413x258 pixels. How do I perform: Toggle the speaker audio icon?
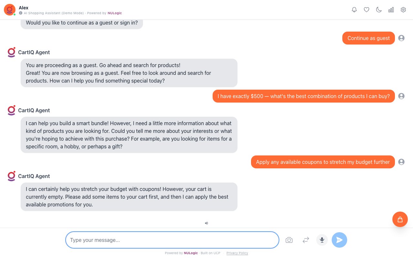(x=206, y=223)
